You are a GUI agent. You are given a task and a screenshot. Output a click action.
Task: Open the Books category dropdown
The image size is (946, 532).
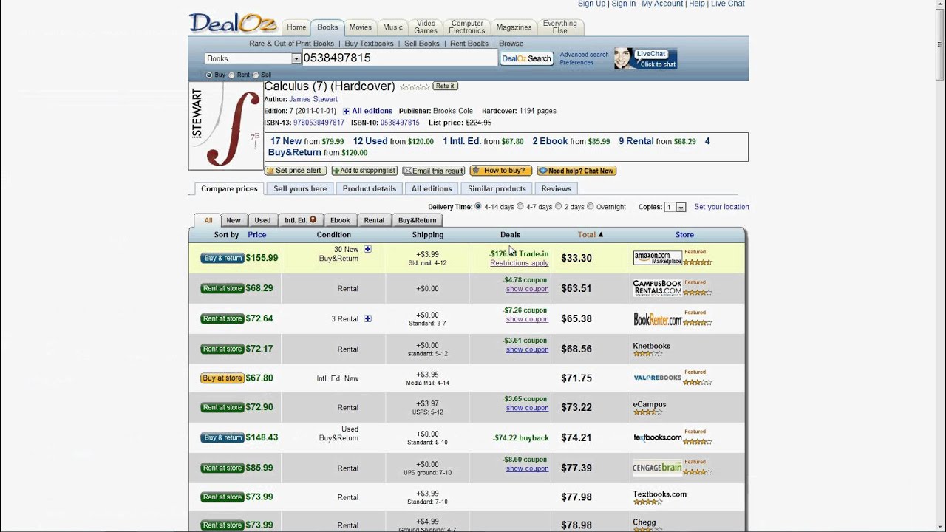(x=253, y=58)
